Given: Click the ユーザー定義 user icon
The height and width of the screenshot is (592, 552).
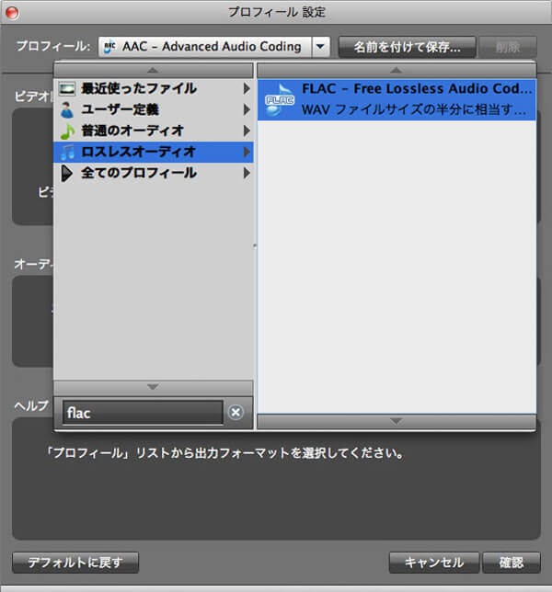Looking at the screenshot, I should coord(67,110).
